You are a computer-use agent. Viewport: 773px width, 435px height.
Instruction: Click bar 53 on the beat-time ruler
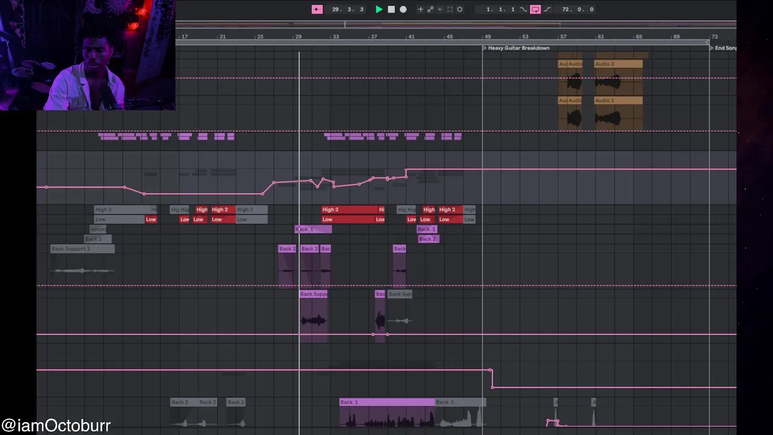tap(525, 37)
